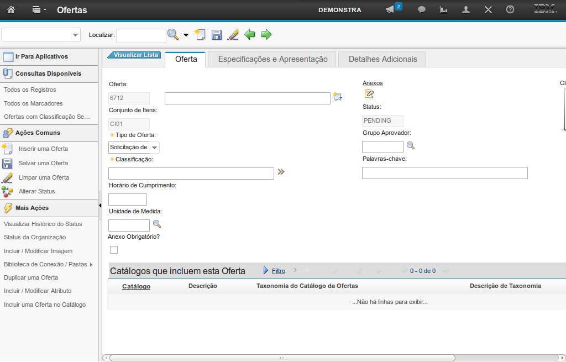
Task: Click the Filtro link in catalog table
Action: [279, 271]
